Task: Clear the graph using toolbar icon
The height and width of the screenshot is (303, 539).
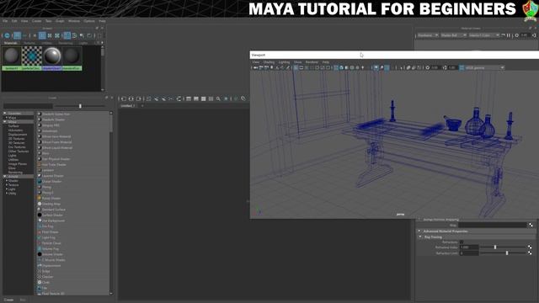Action: pos(149,99)
